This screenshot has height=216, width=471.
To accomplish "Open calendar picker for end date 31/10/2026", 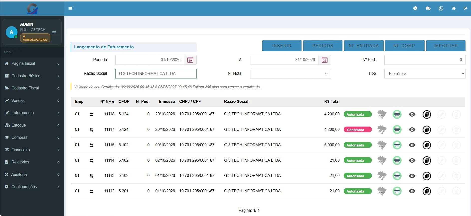I will coord(324,60).
